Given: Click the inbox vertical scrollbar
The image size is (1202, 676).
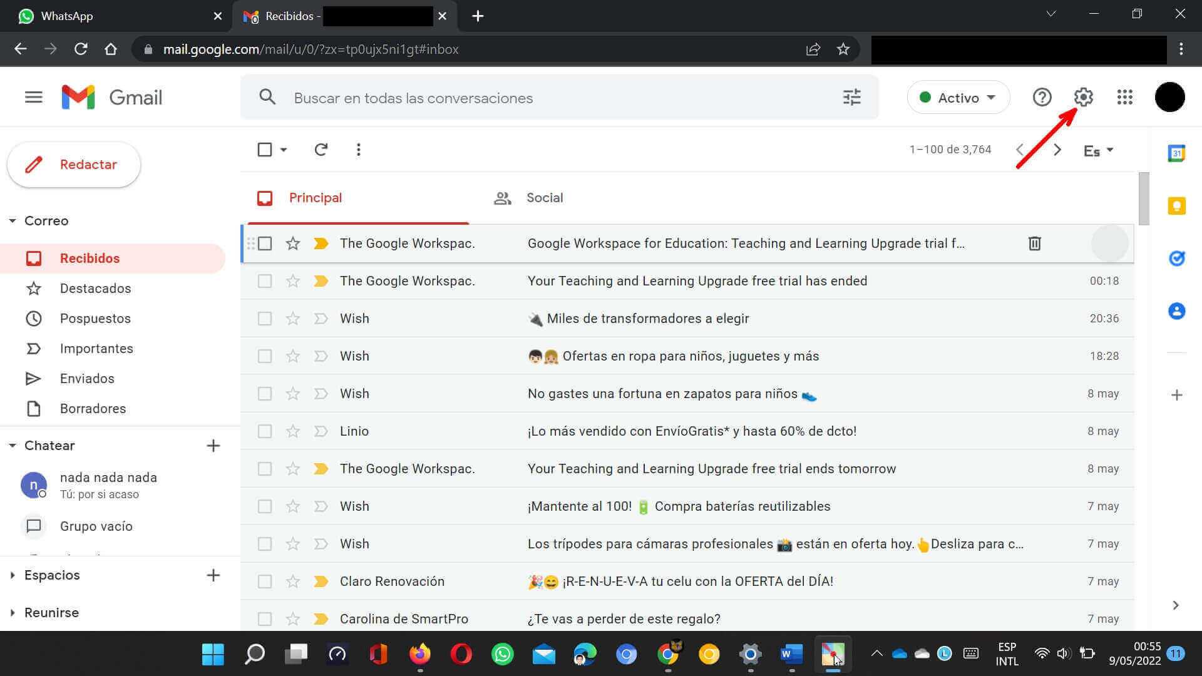Looking at the screenshot, I should (x=1144, y=198).
